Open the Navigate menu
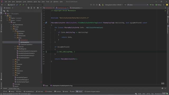This screenshot has width=169, height=95. coord(19,2)
